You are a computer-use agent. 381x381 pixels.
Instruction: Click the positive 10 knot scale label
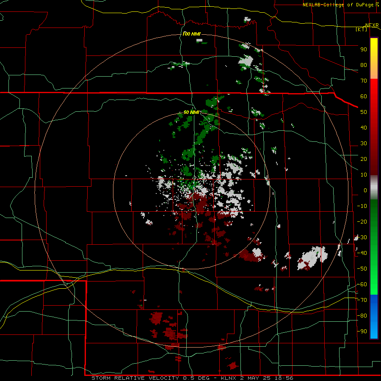coord(364,175)
